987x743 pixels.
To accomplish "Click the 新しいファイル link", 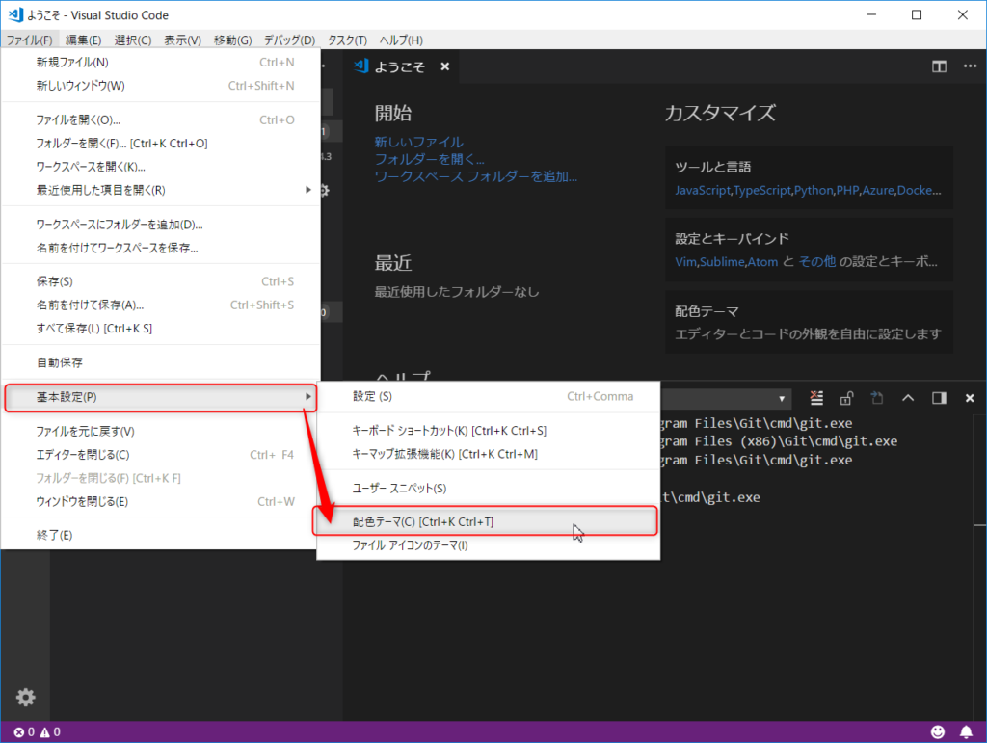I will coord(418,143).
